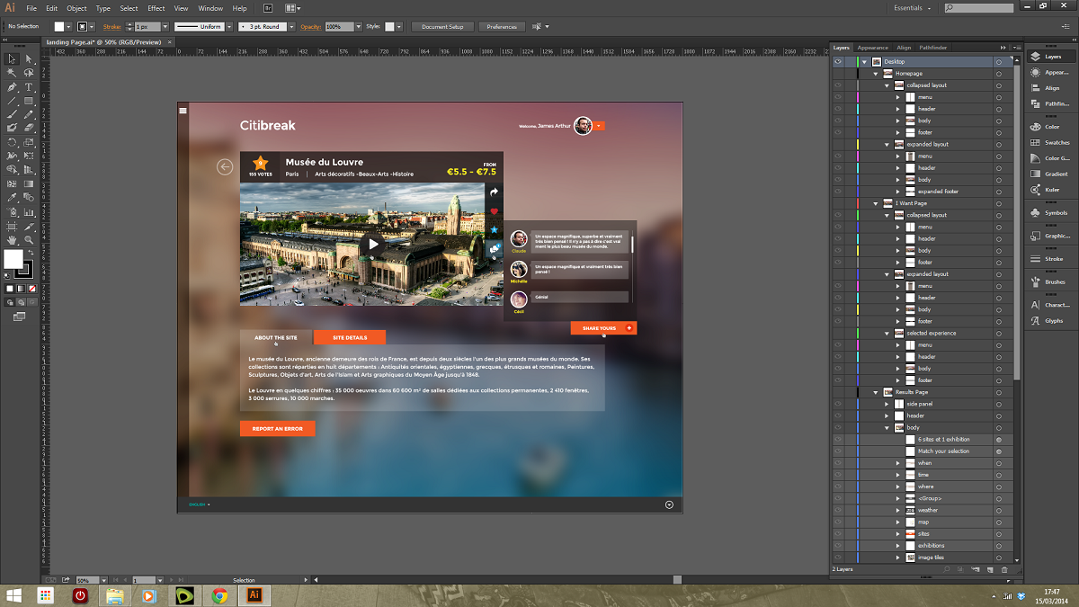The width and height of the screenshot is (1079, 607).
Task: Open the Effect menu
Action: (x=156, y=8)
